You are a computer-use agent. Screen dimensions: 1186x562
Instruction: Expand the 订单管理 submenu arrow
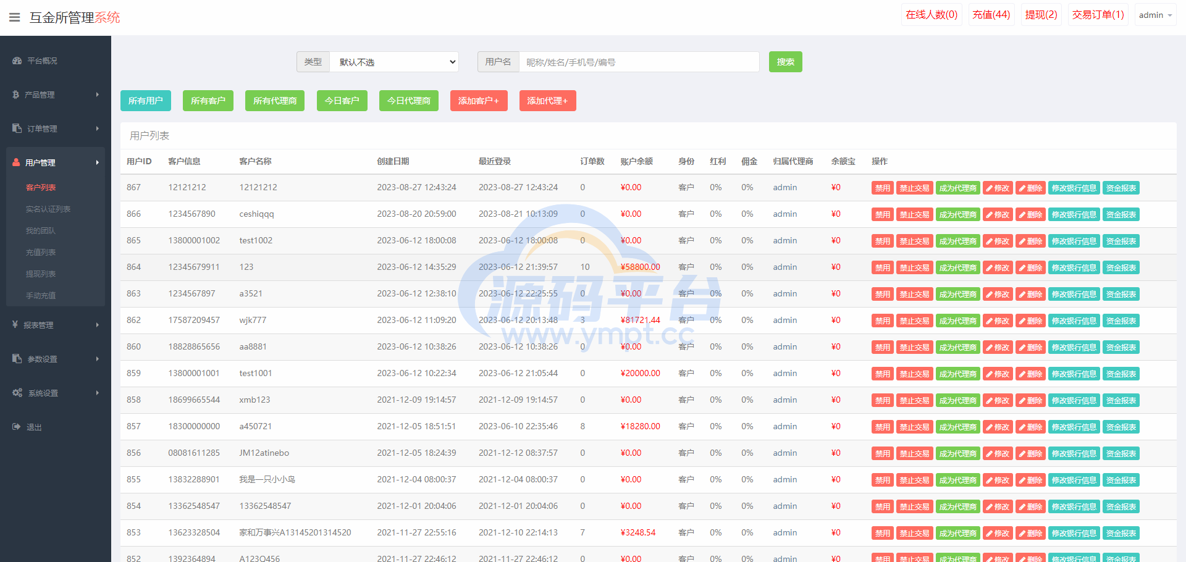tap(98, 128)
